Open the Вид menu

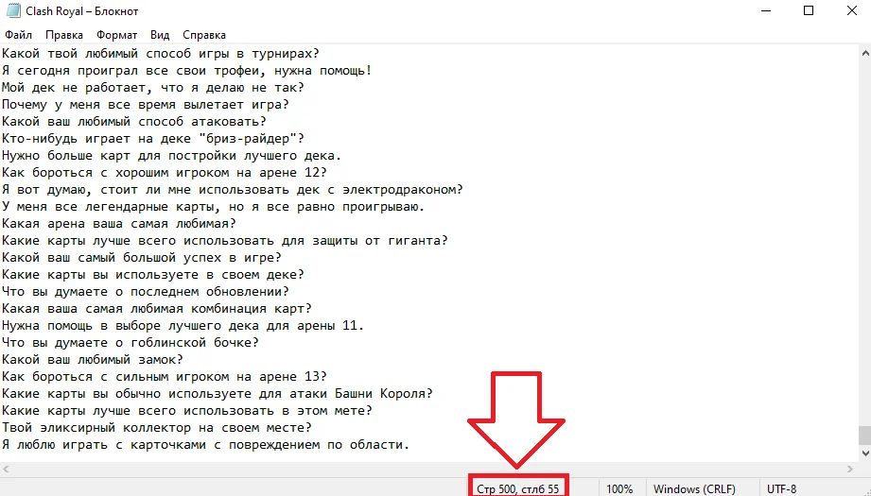(160, 35)
